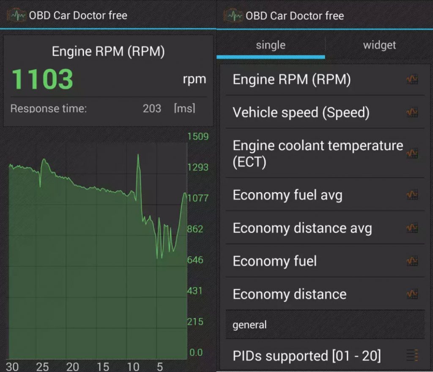Tap the OBD Car Doctor logo in left screen
The height and width of the screenshot is (372, 433).
(x=16, y=15)
